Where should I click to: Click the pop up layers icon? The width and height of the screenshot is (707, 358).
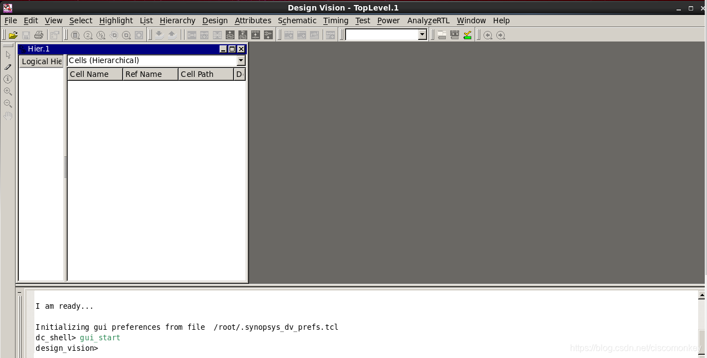point(172,35)
